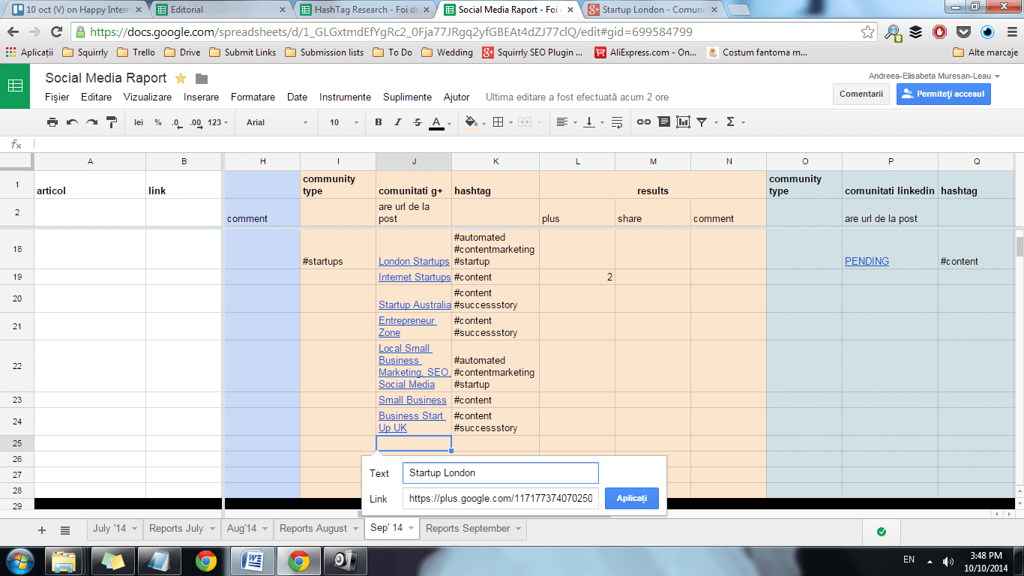This screenshot has width=1024, height=576.
Task: Select the paint format tool
Action: [x=112, y=122]
